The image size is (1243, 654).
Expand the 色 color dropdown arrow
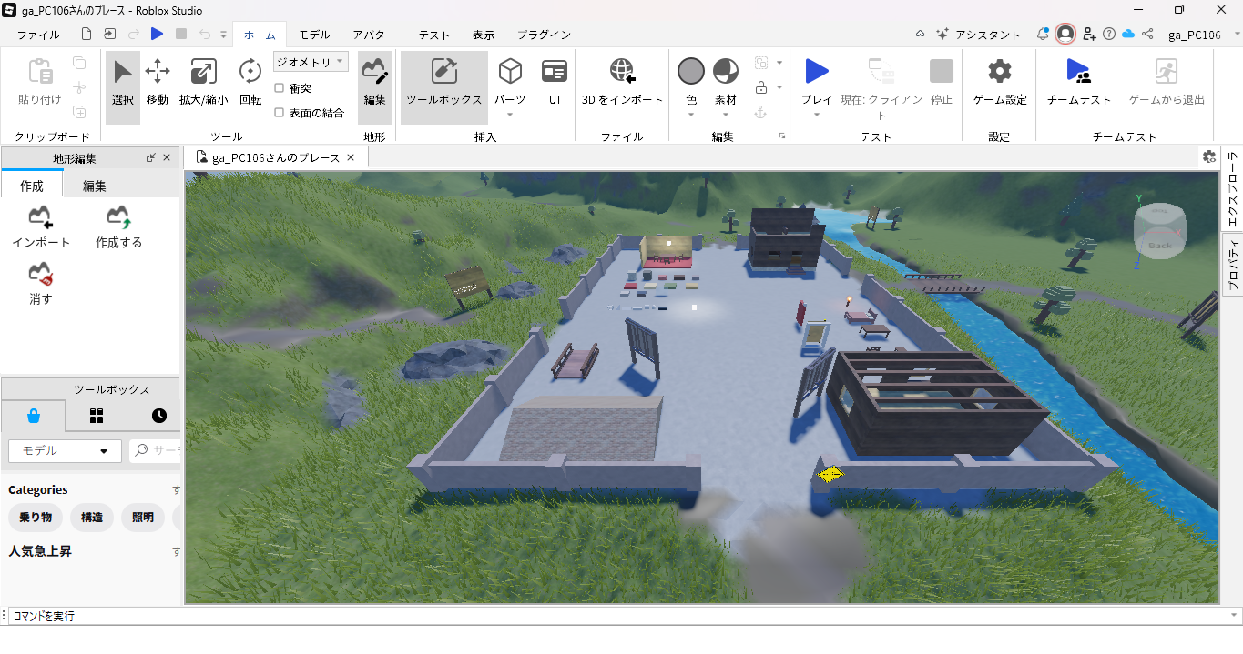pyautogui.click(x=691, y=115)
